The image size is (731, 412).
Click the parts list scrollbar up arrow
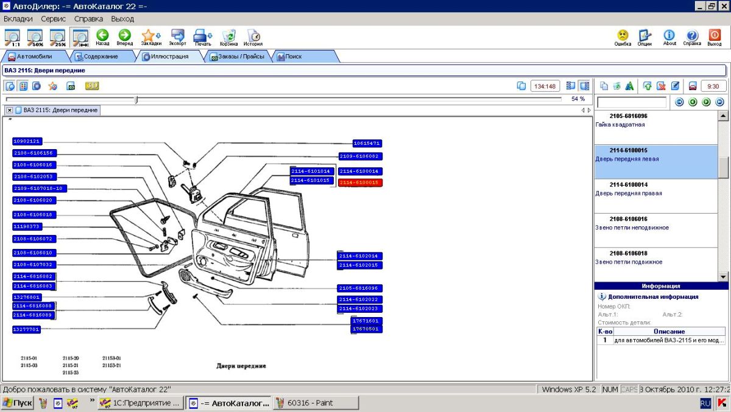click(723, 116)
